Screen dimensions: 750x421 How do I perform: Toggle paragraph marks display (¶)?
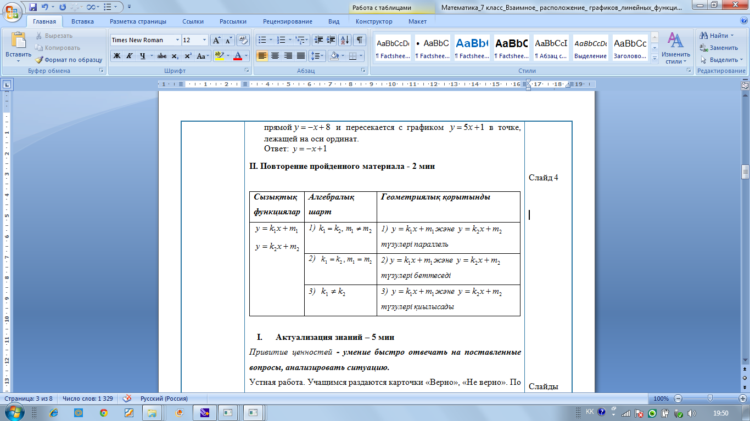[359, 40]
